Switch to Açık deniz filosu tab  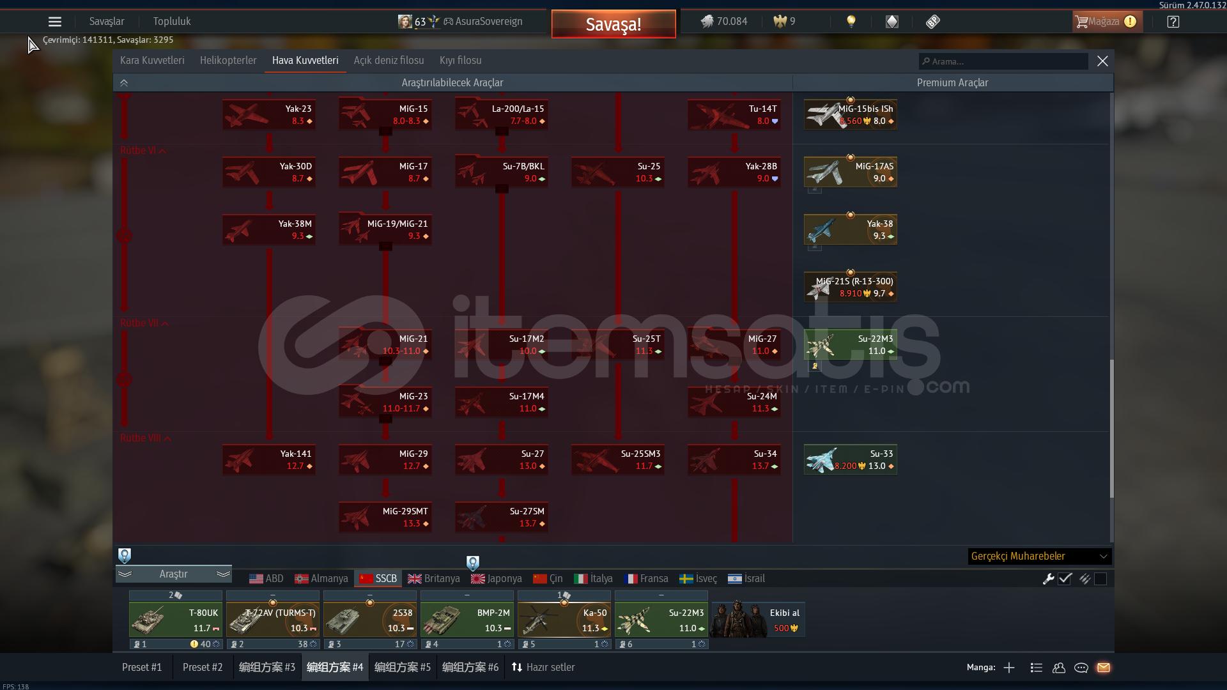[389, 61]
